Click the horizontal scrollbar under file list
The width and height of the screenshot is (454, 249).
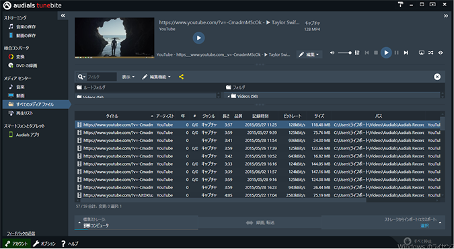223,200
